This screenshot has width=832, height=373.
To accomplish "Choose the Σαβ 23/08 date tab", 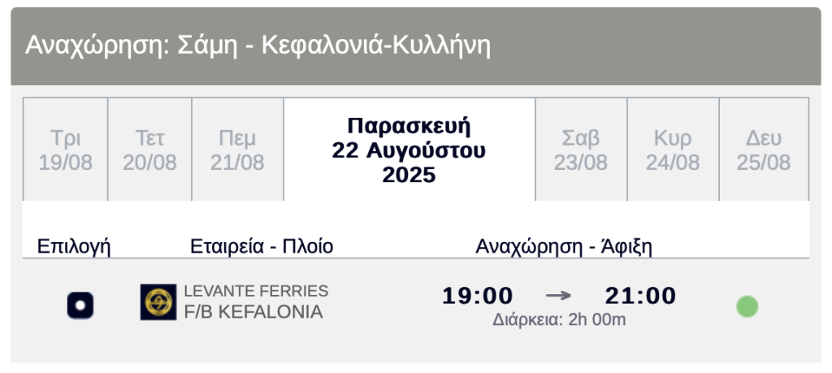I will click(581, 150).
